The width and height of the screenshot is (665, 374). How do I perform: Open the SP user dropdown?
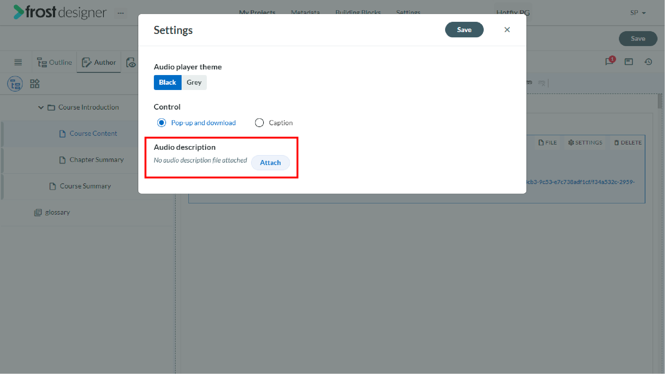(x=638, y=13)
